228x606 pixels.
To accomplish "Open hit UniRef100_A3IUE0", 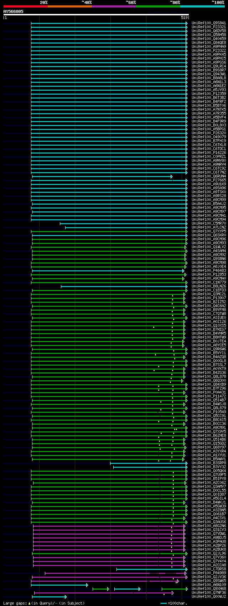I will tap(209, 318).
